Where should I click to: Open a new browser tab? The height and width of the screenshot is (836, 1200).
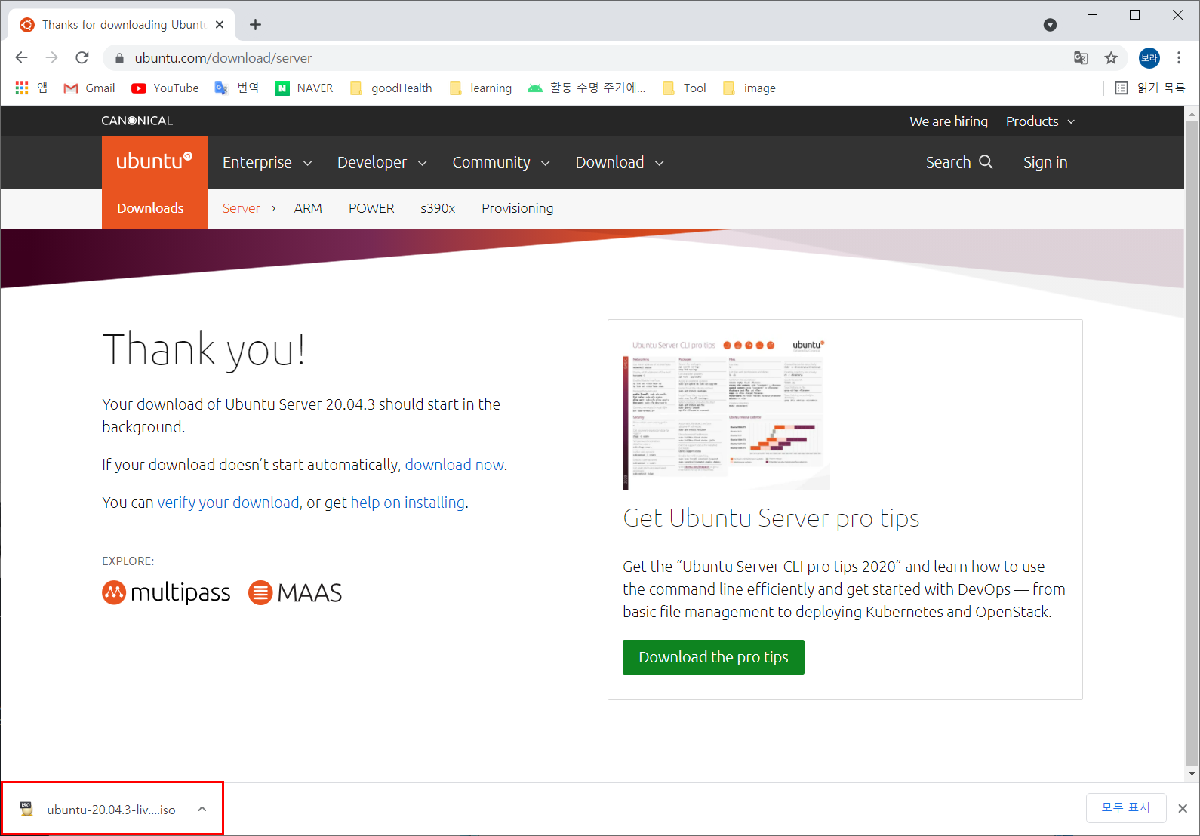coord(256,25)
